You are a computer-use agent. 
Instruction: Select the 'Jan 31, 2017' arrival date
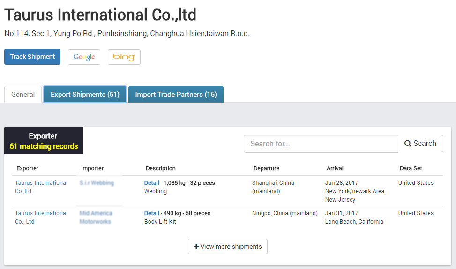click(x=342, y=213)
